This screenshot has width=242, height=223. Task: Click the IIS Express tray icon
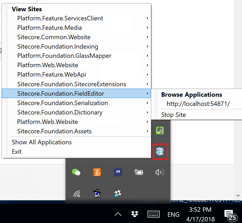pos(160,151)
